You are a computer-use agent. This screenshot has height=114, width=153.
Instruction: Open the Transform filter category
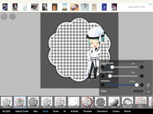pyautogui.click(x=102, y=111)
